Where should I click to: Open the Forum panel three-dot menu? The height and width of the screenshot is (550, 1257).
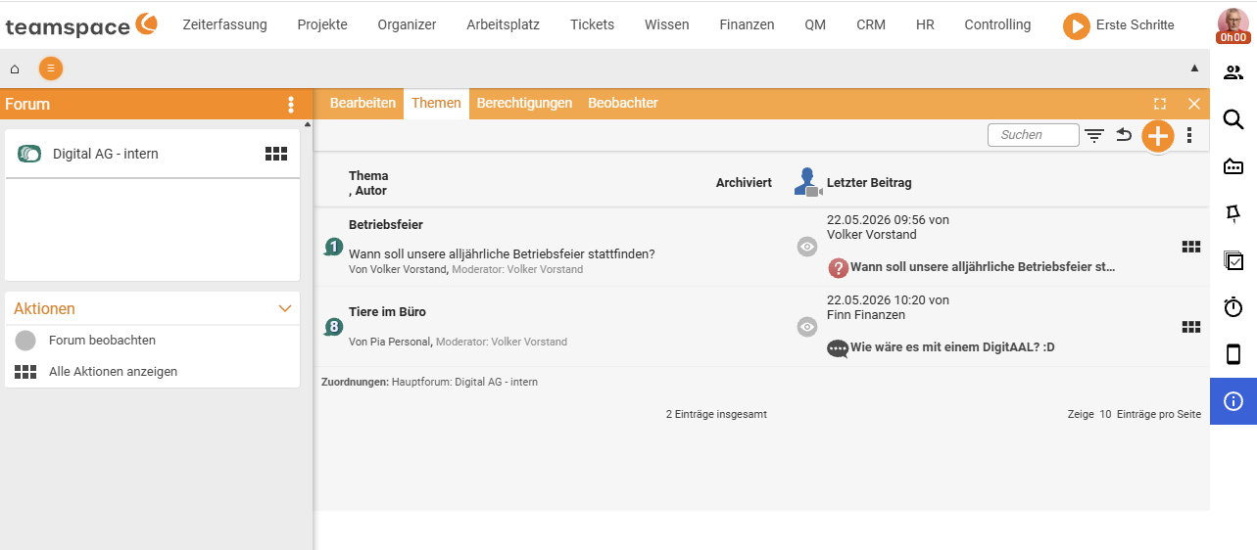coord(291,105)
